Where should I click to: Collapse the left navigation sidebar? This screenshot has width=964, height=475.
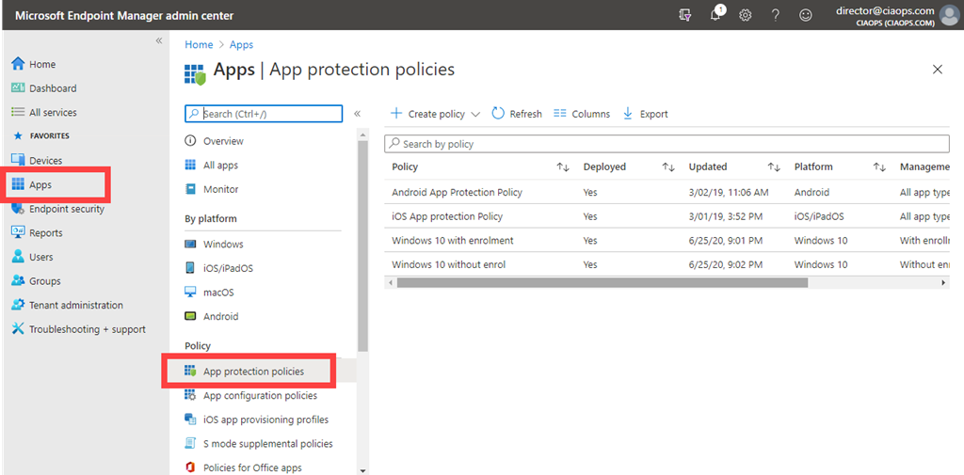(158, 40)
